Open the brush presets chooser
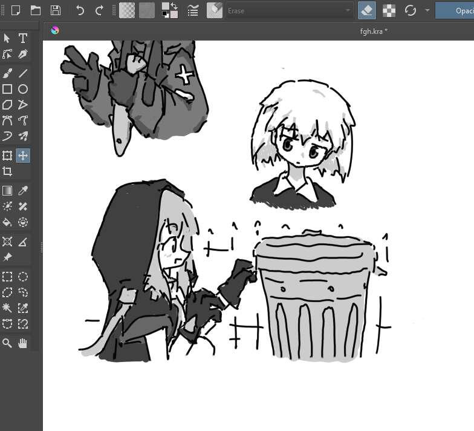 click(215, 10)
